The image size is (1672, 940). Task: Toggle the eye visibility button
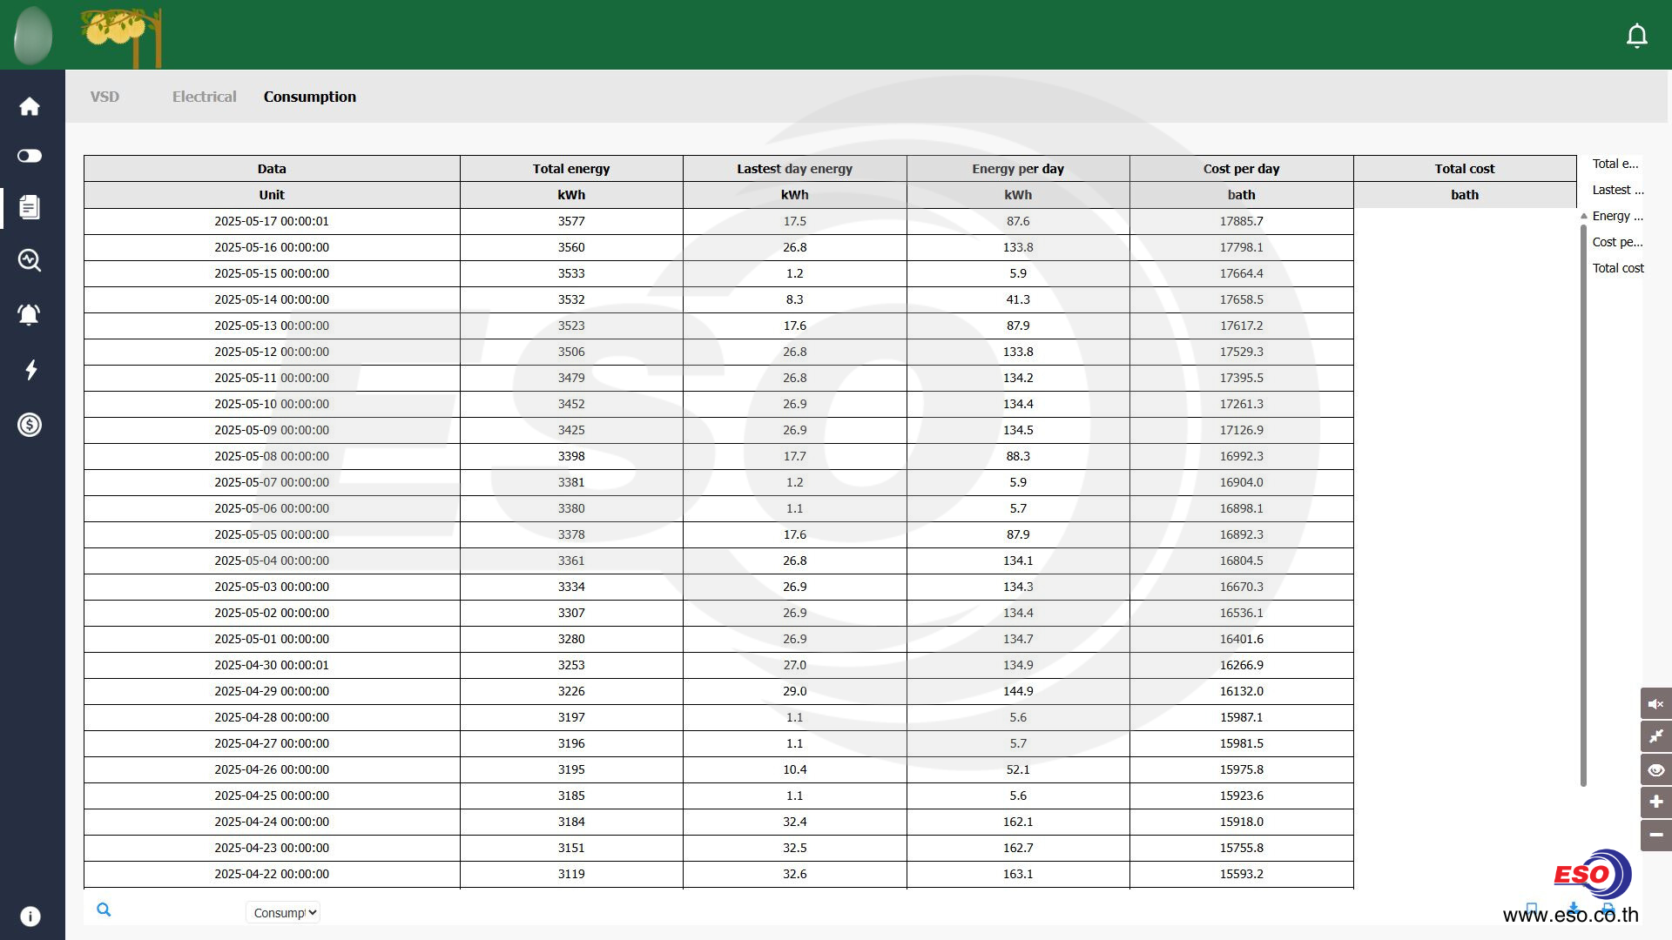tap(1656, 769)
